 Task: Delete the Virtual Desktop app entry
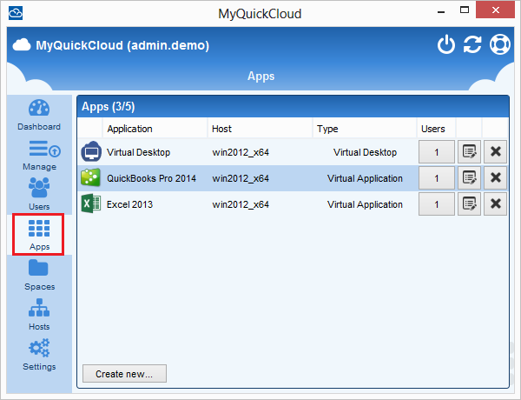pos(496,152)
